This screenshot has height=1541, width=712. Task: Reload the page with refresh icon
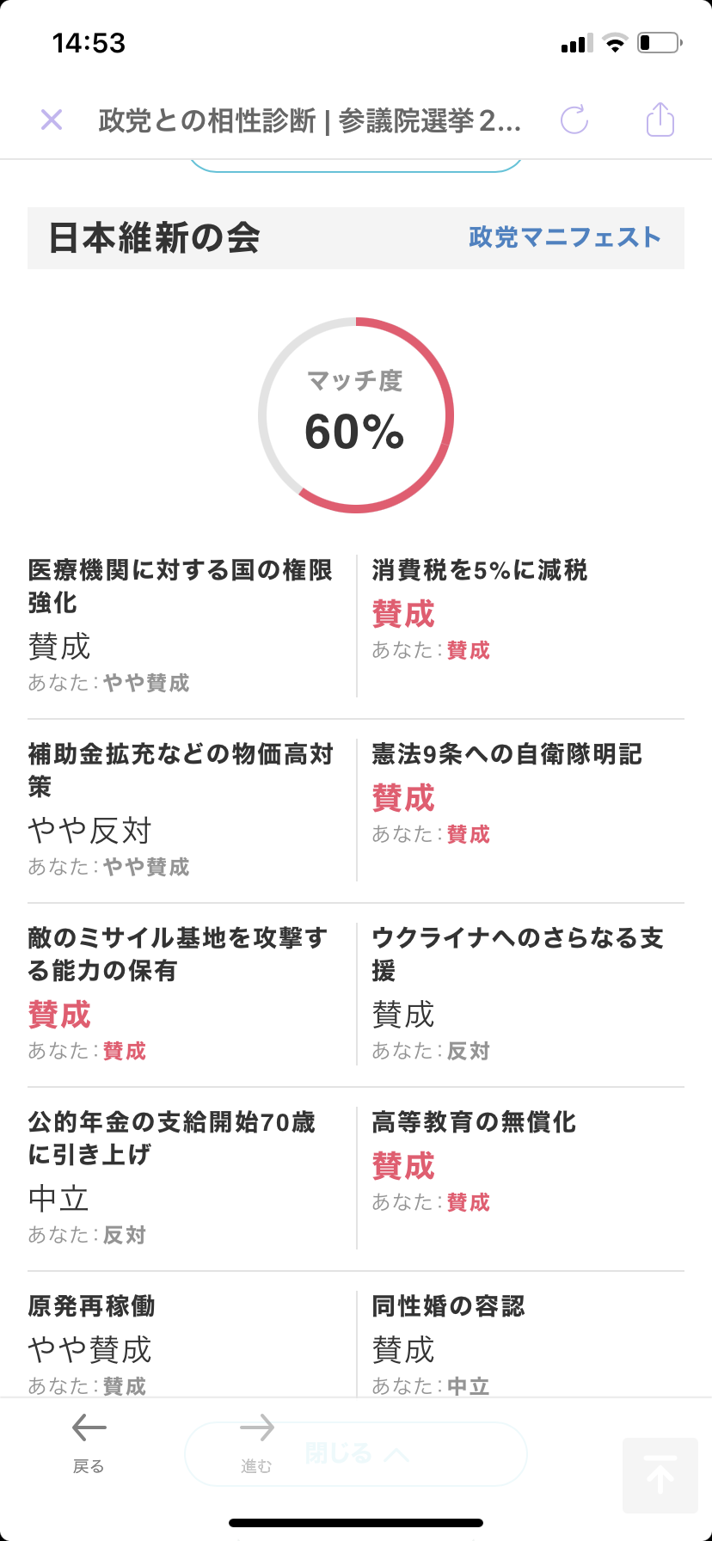click(574, 120)
